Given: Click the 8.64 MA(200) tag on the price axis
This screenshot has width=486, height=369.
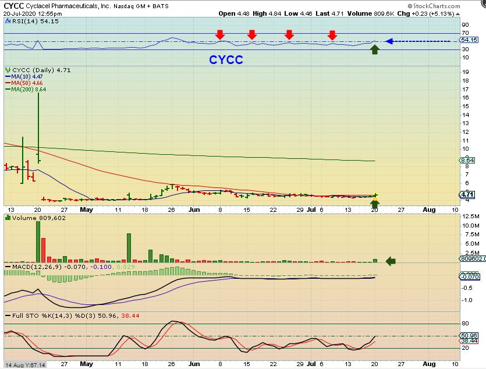Looking at the screenshot, I should (x=467, y=160).
